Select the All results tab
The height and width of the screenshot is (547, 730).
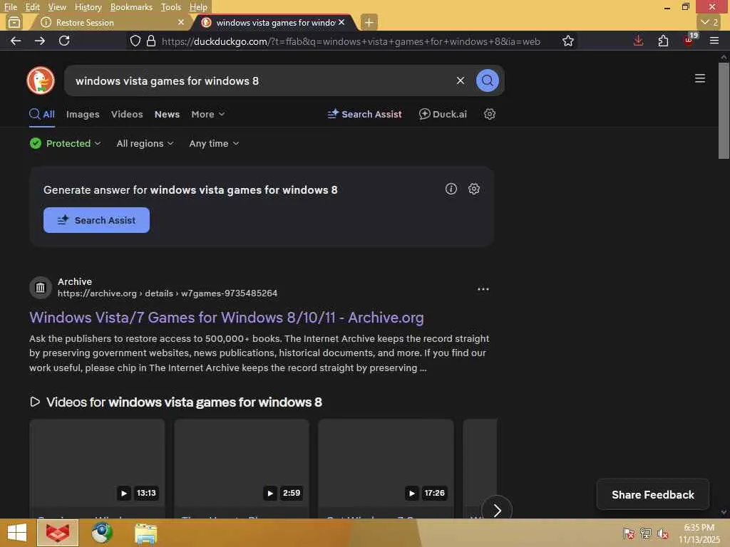(x=42, y=115)
